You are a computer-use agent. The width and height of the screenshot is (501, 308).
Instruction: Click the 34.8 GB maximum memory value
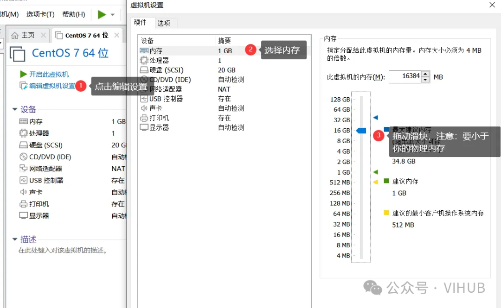pyautogui.click(x=404, y=161)
